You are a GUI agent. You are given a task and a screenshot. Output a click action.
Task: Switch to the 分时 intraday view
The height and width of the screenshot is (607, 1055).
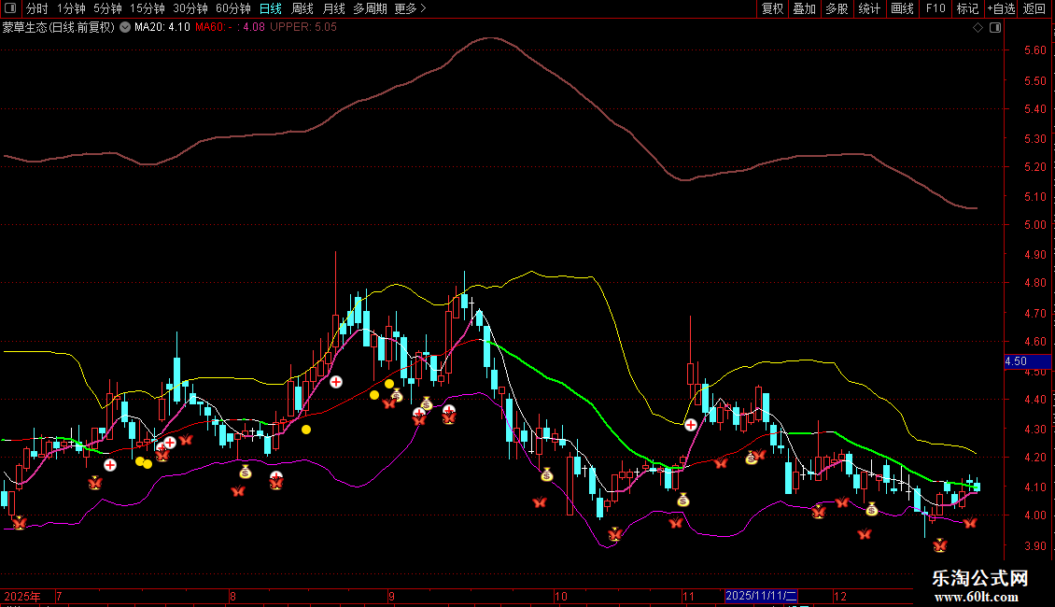pyautogui.click(x=36, y=8)
